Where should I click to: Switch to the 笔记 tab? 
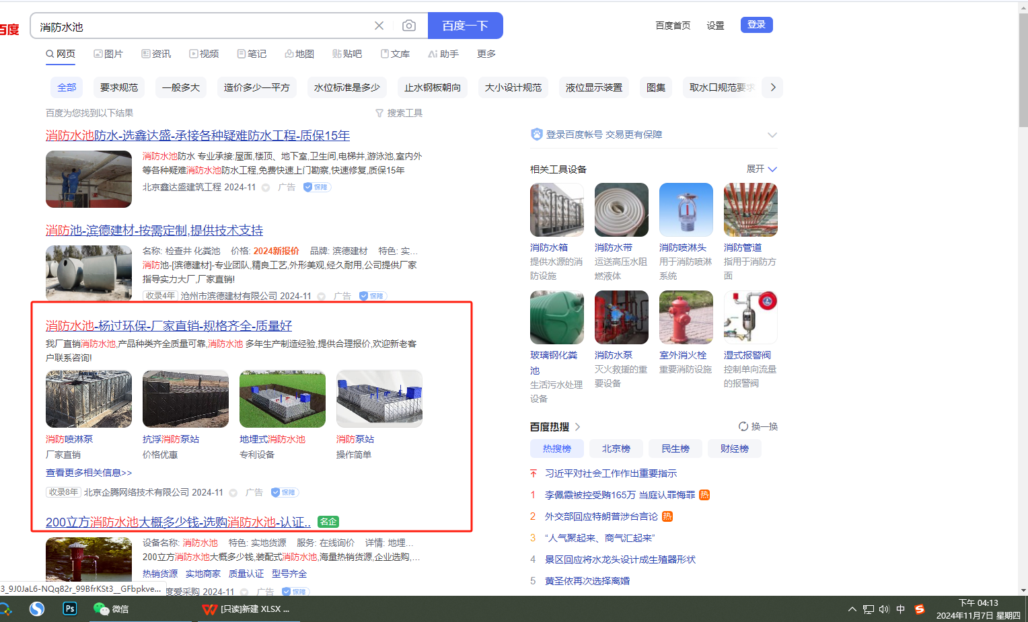click(x=252, y=54)
